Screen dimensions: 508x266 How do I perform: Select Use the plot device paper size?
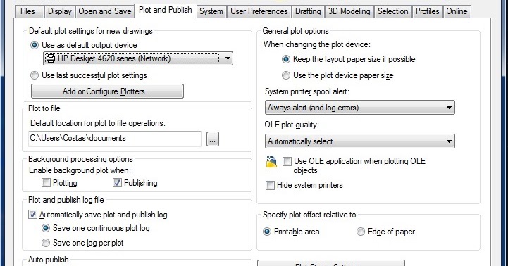pos(286,75)
